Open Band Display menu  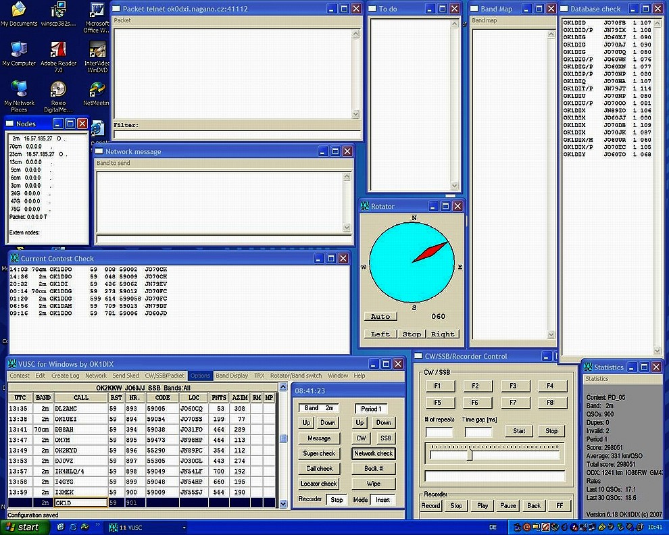232,376
